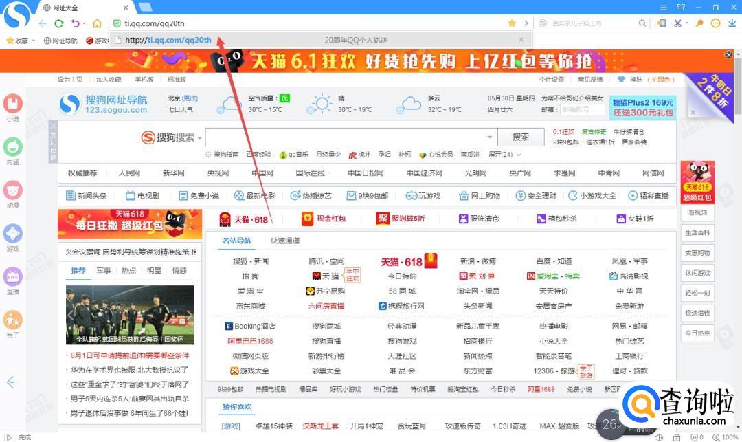
Task: Open 今日热点 in right side panel
Action: pyautogui.click(x=697, y=333)
